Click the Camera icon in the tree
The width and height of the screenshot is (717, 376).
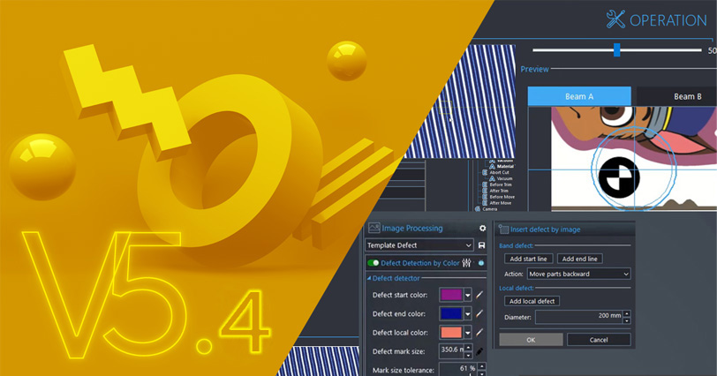point(478,209)
